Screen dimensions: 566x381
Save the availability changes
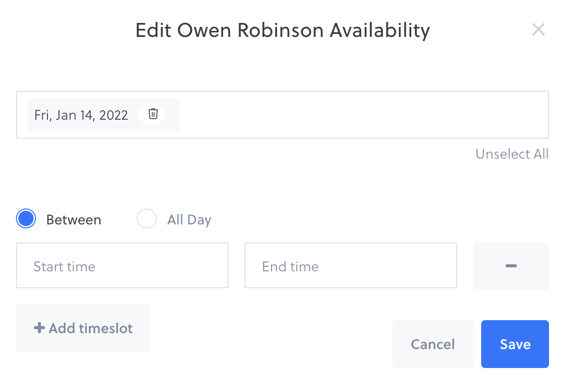515,344
